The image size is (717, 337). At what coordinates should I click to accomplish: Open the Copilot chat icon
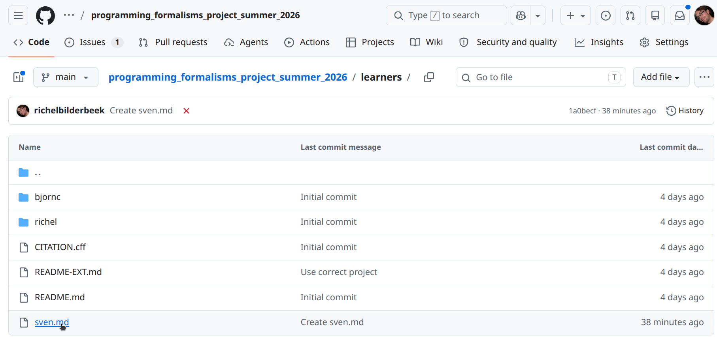pos(521,15)
